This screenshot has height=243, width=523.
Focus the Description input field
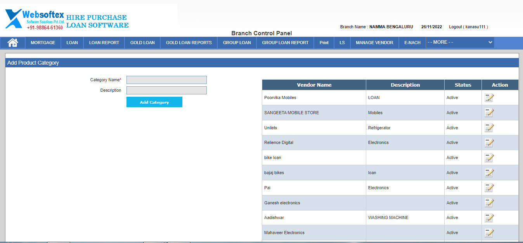tap(166, 90)
